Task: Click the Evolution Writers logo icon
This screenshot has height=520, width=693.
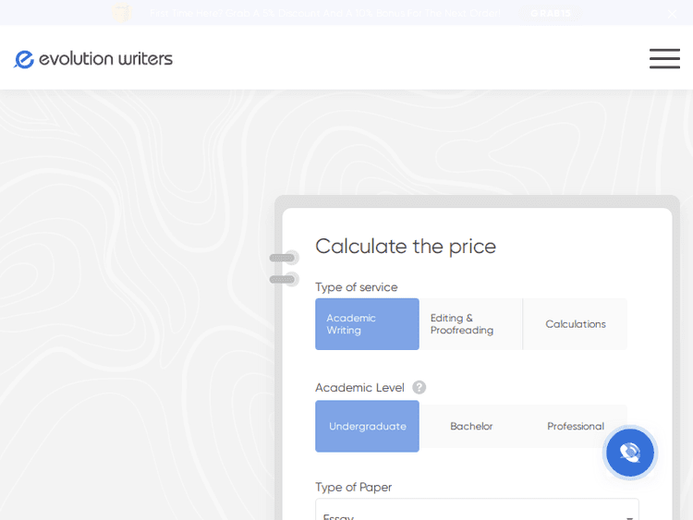Action: pyautogui.click(x=24, y=59)
